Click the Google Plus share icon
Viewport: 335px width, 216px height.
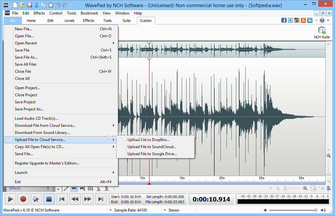point(297,21)
